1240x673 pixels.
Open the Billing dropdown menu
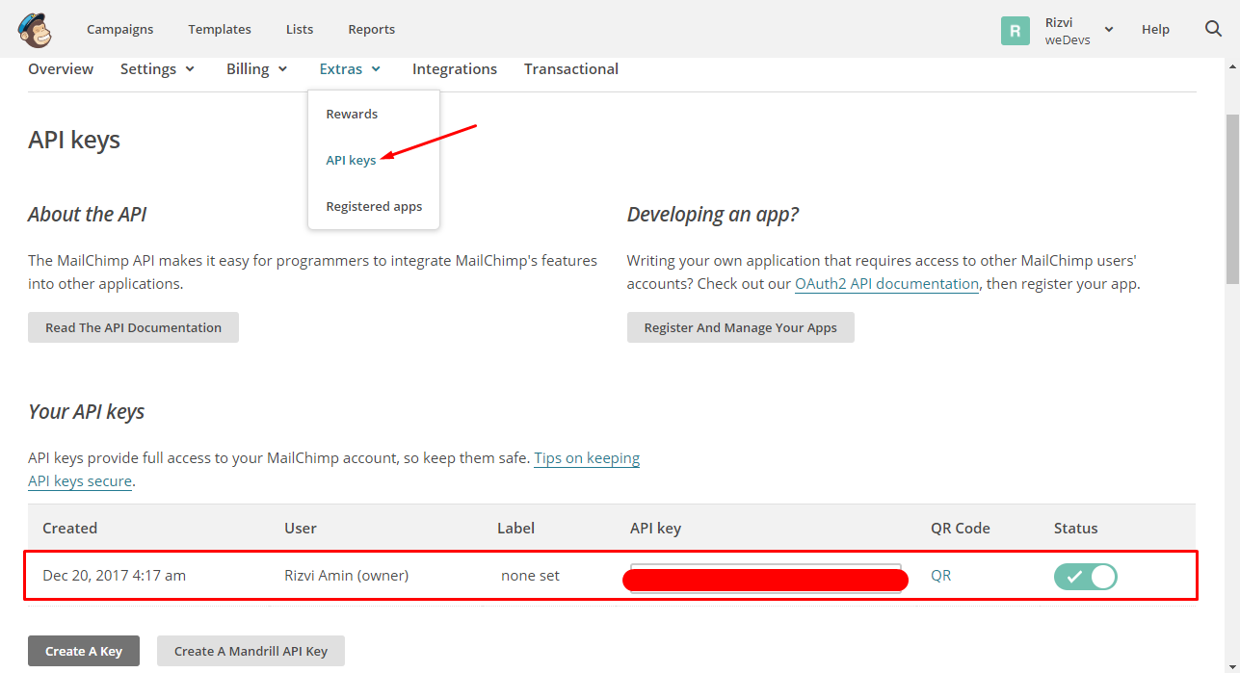point(256,69)
